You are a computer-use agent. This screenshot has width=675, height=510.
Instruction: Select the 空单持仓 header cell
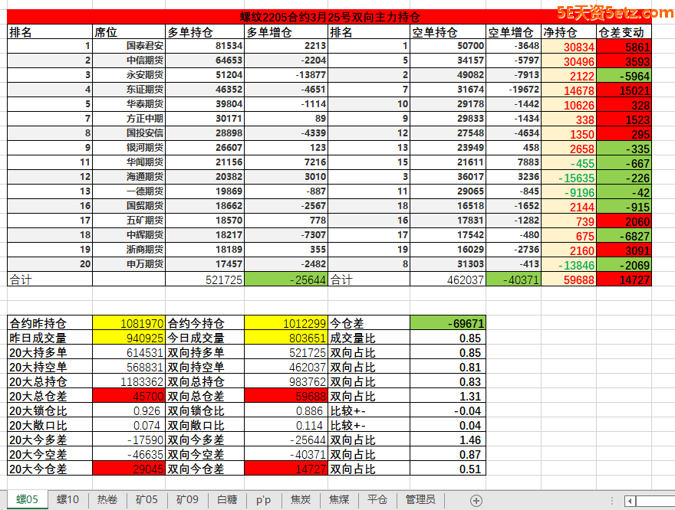click(x=448, y=32)
